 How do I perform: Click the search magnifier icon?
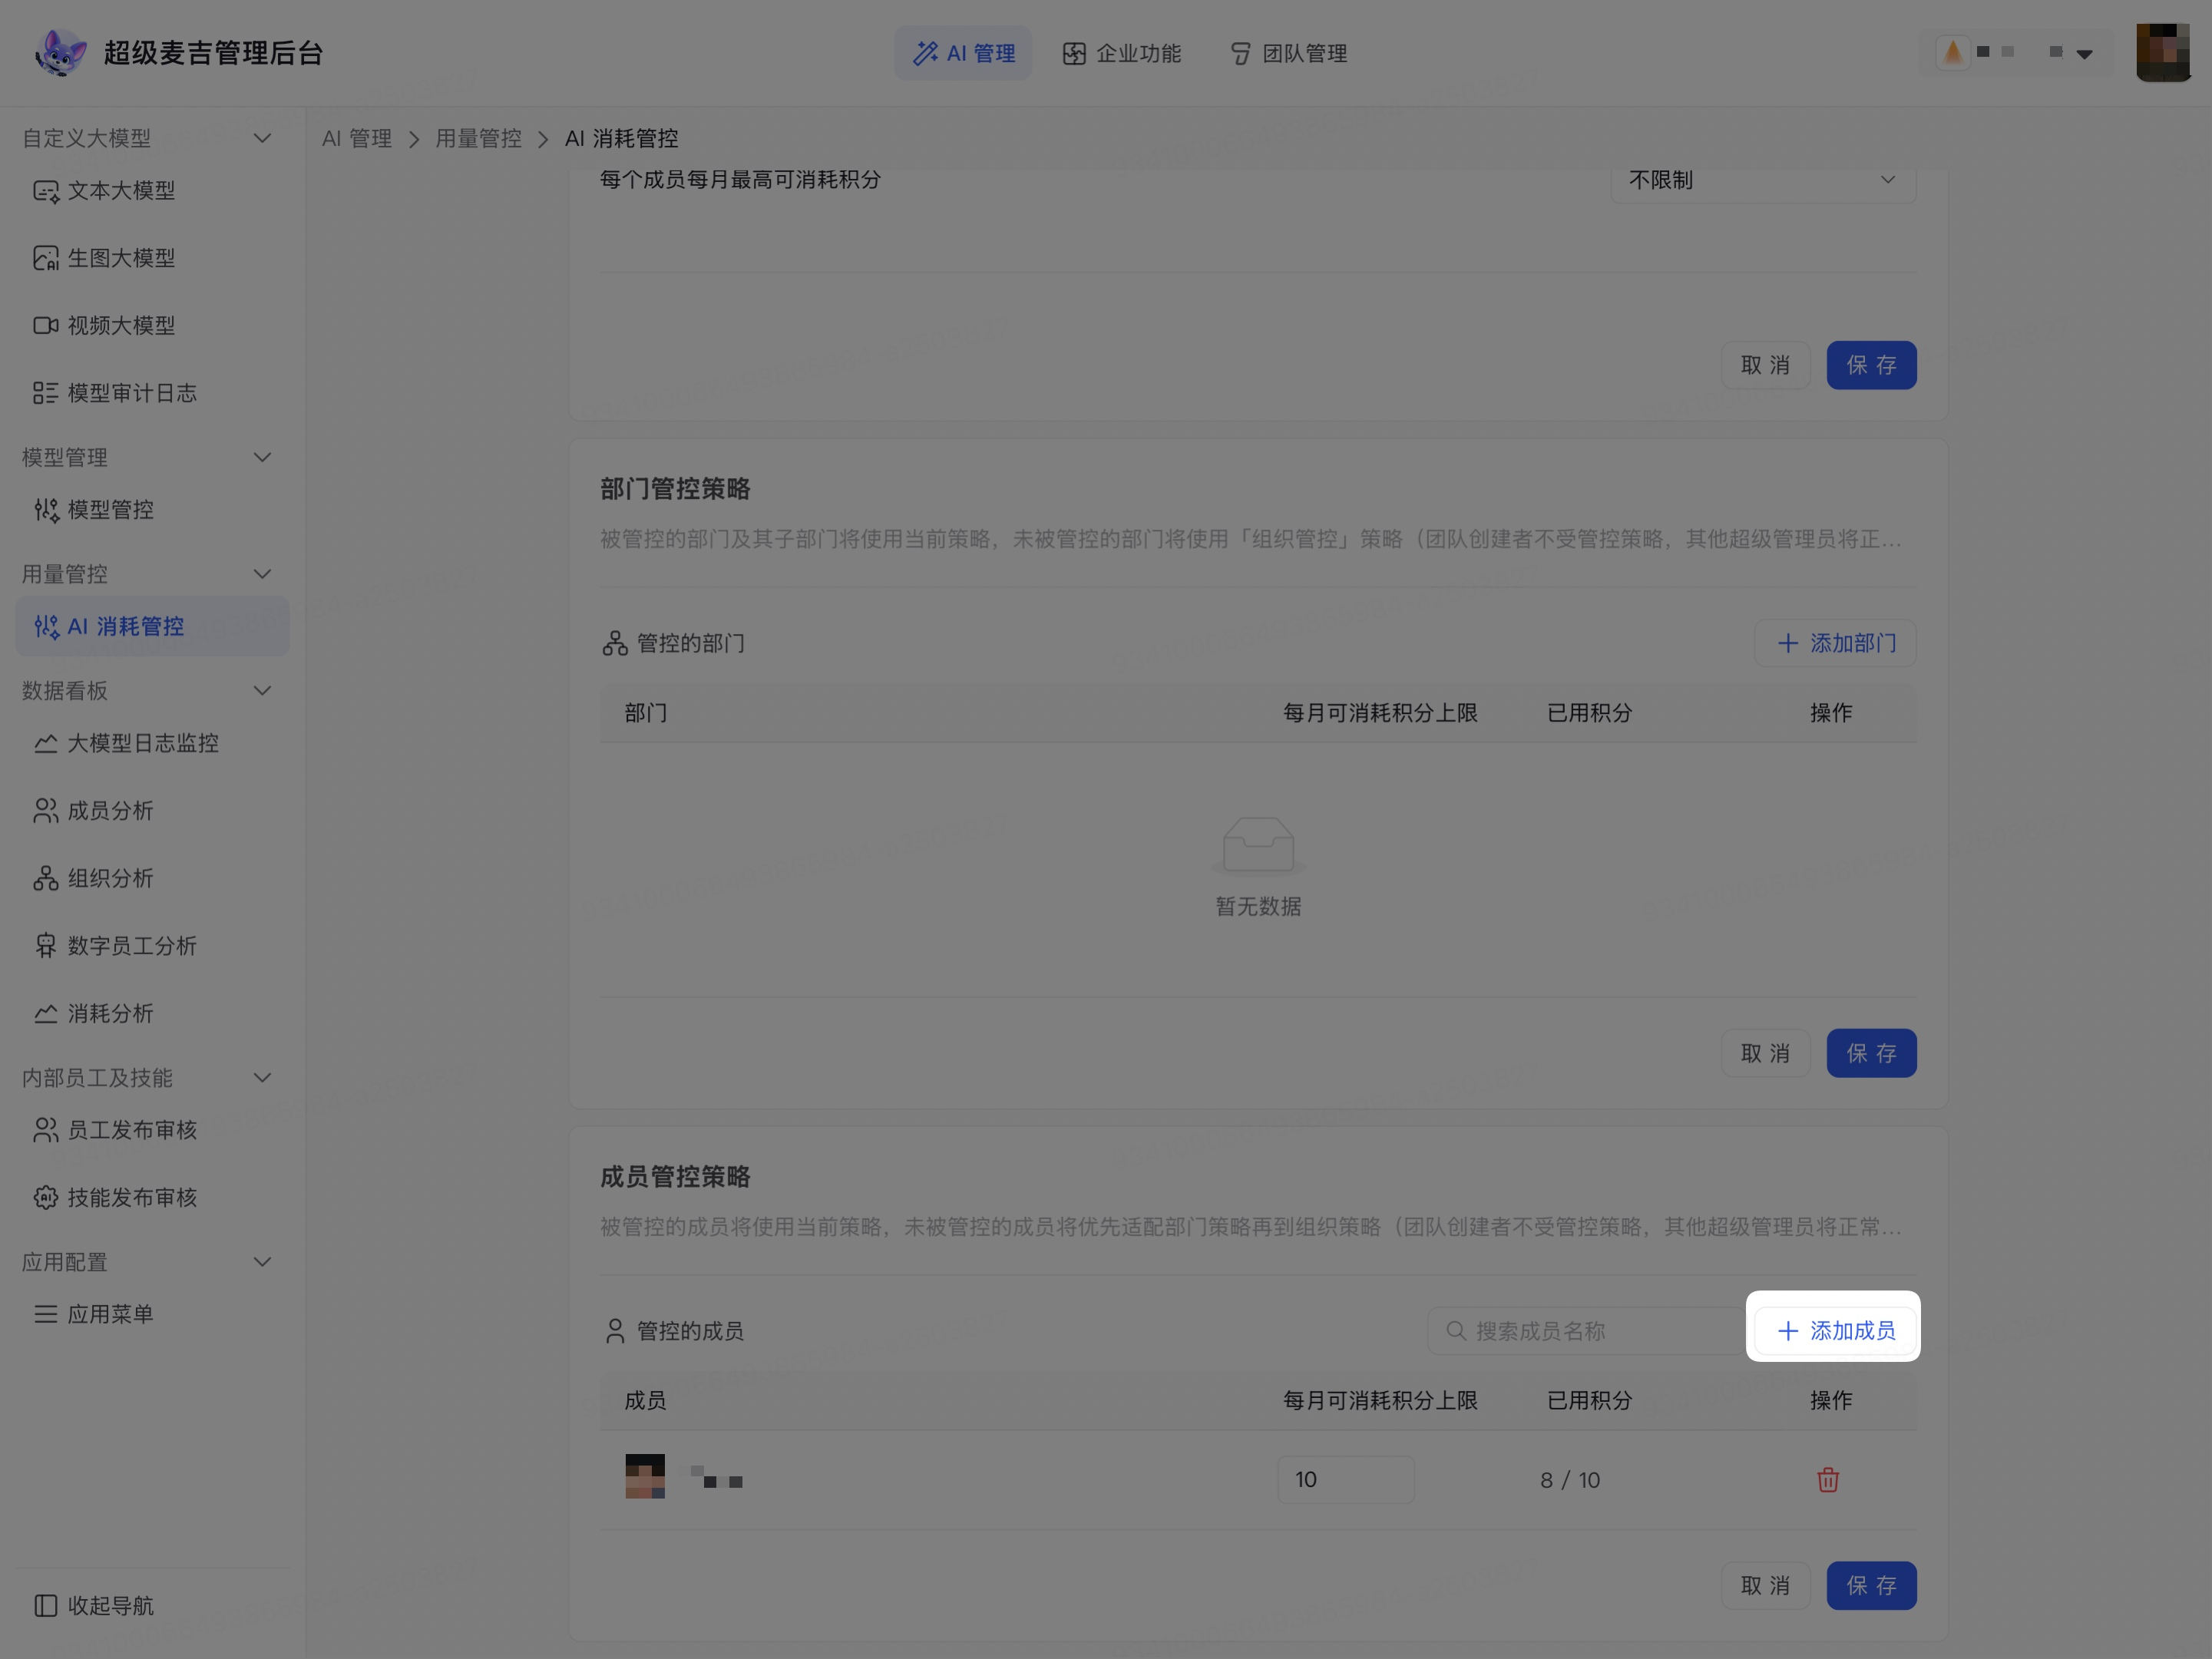(1456, 1331)
